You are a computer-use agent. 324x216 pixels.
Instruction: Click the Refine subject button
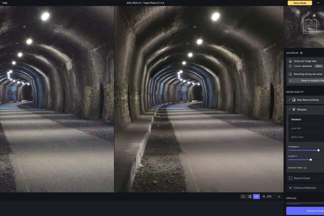click(x=318, y=66)
